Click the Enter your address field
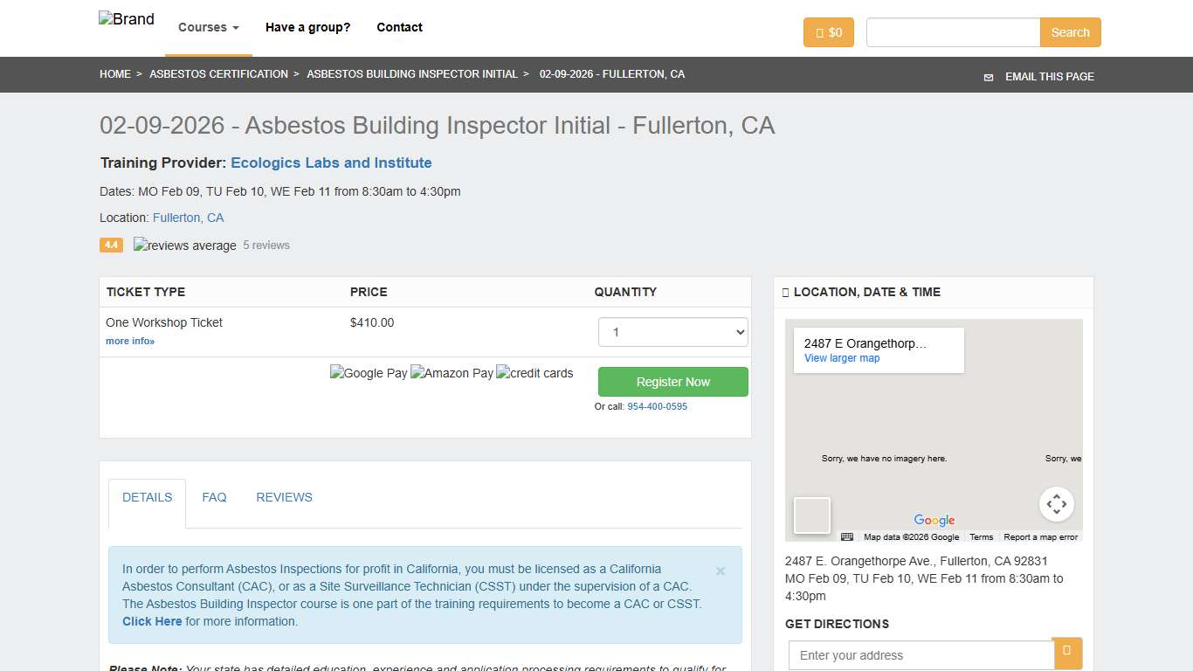This screenshot has width=1193, height=671. point(921,654)
